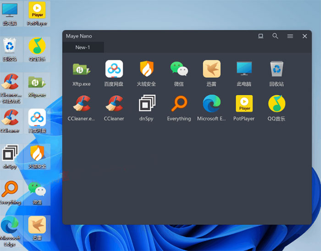The width and height of the screenshot is (321, 251).
Task: Launch CCleaner in Maye Nano panel
Action: 114,108
